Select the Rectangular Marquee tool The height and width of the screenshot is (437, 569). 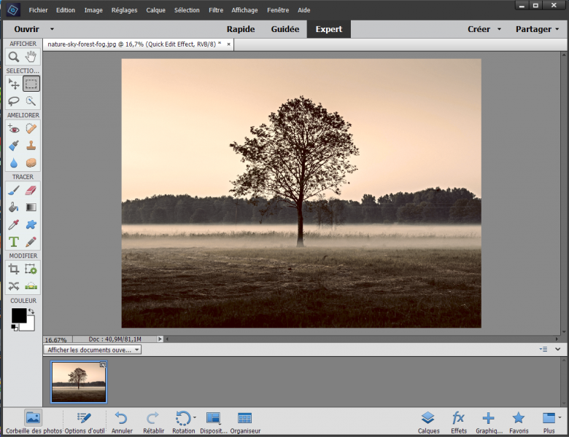coord(31,84)
